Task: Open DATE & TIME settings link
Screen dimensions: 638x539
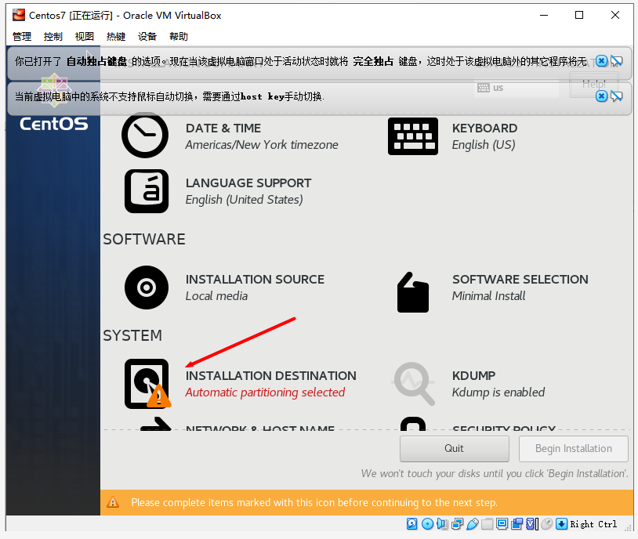Action: coord(223,128)
